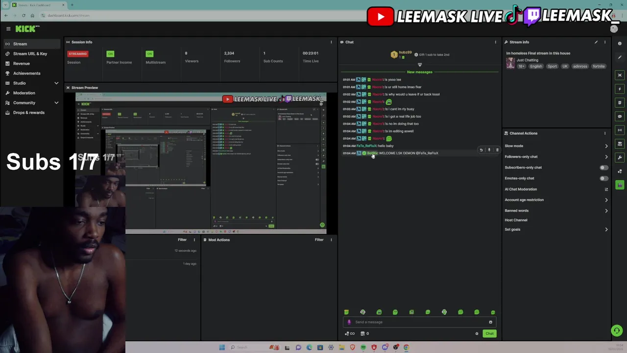Open Chrome from the taskbar
Screen dimensions: 627x353
[406, 348]
